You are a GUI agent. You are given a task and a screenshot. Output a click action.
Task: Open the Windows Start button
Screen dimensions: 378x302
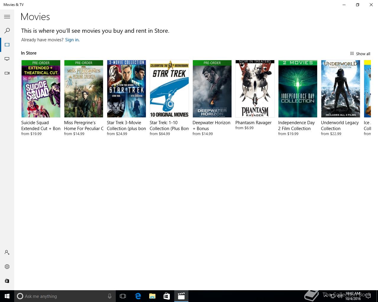coord(7,296)
